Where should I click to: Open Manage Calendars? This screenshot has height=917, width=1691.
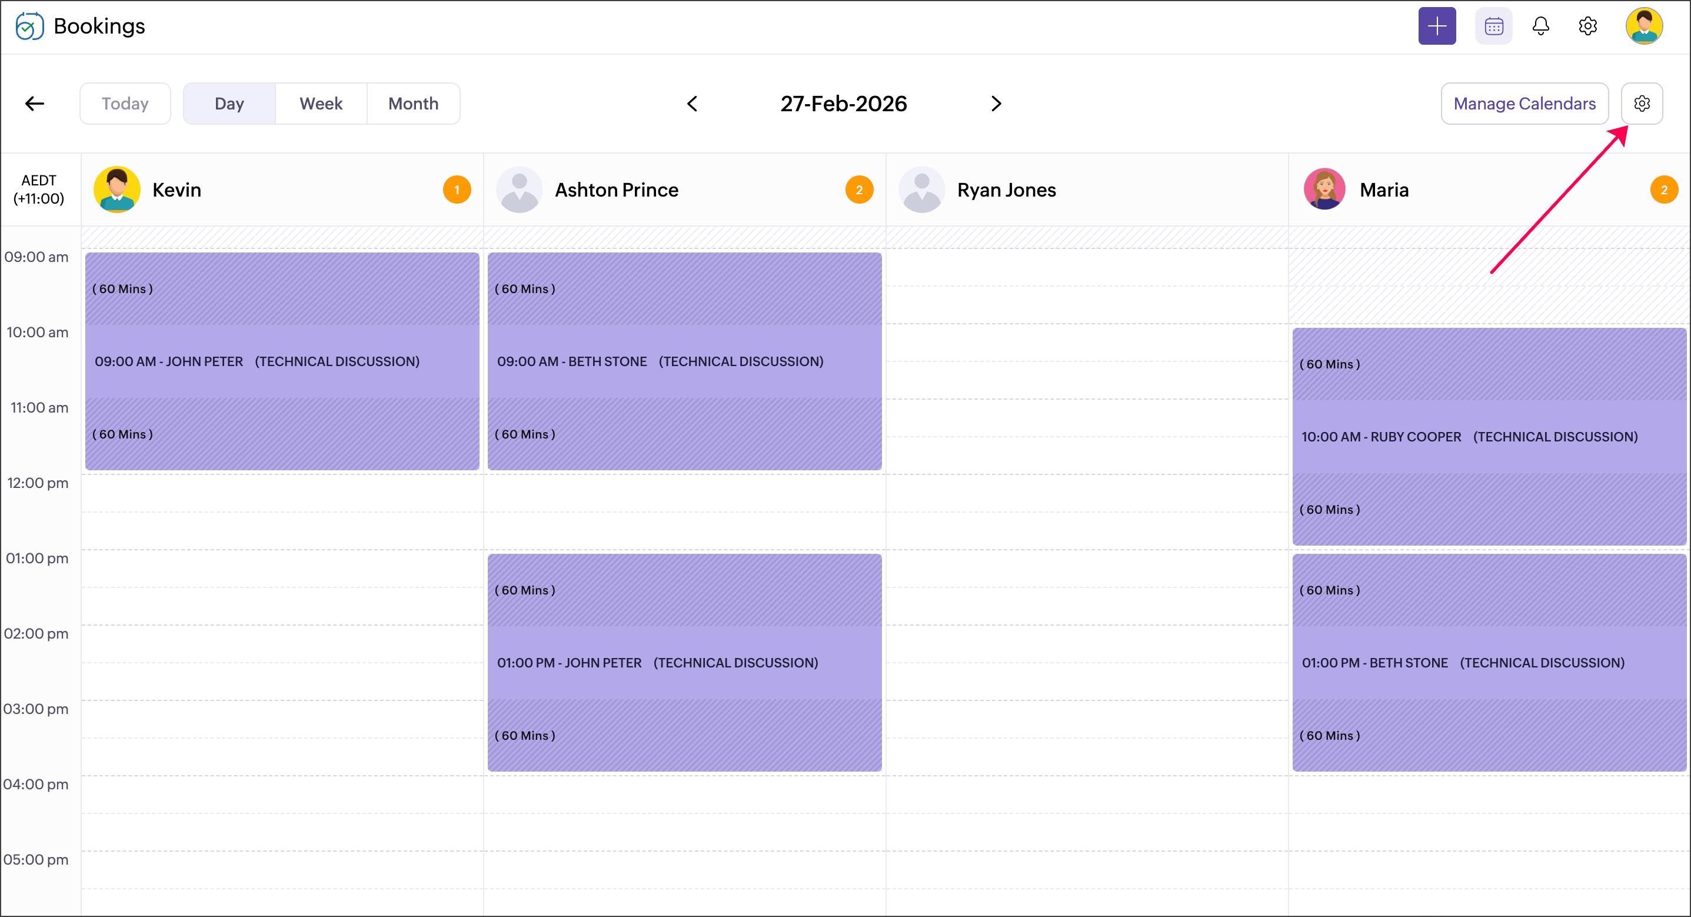[x=1524, y=103]
